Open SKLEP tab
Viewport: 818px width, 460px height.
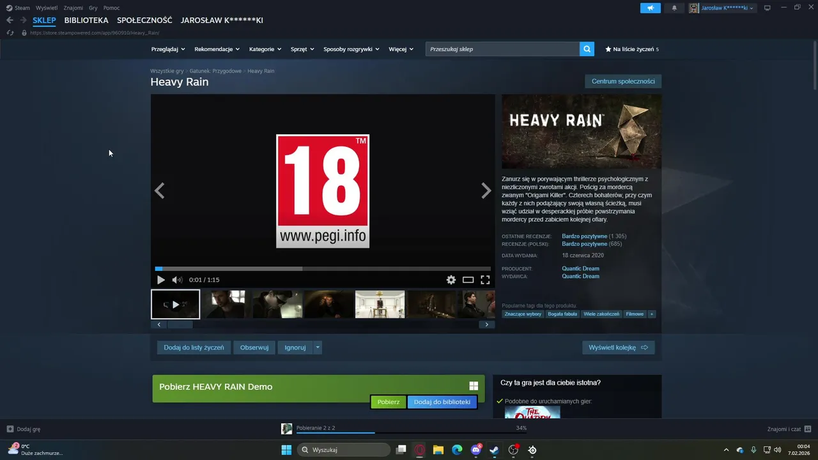tap(44, 20)
